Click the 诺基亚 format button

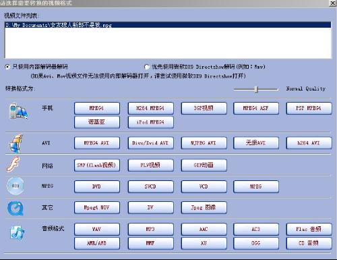click(x=97, y=122)
